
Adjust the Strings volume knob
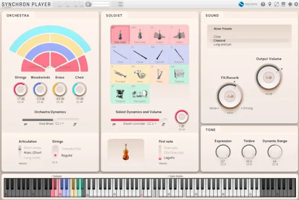(20, 89)
